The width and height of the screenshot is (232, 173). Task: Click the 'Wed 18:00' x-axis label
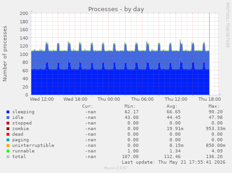tap(76, 99)
